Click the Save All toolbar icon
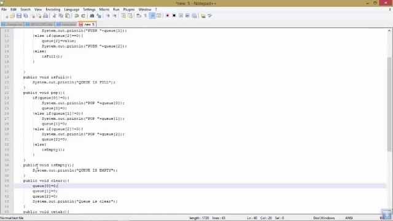Viewport: 393px width, 221px height. pos(26,16)
